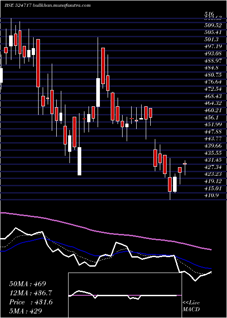Screen dimensions: 227x318
Task: Click the 447.88 price axis label
Action: [213, 132]
